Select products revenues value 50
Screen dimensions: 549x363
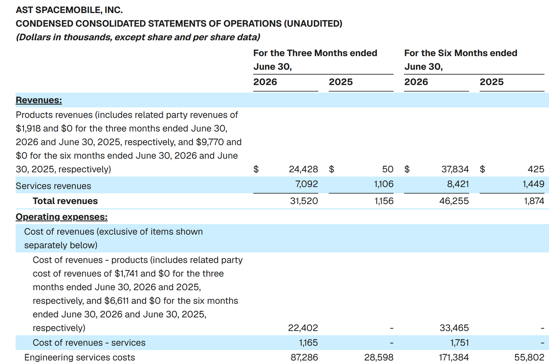pyautogui.click(x=388, y=169)
